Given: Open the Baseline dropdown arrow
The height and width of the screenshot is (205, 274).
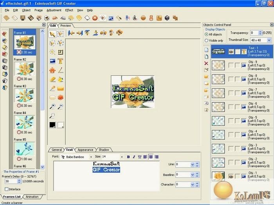Looking at the screenshot, I should (x=193, y=175).
